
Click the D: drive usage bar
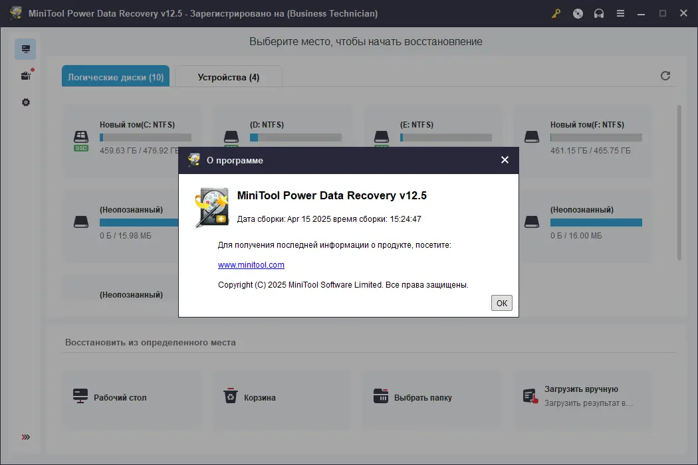click(x=296, y=138)
